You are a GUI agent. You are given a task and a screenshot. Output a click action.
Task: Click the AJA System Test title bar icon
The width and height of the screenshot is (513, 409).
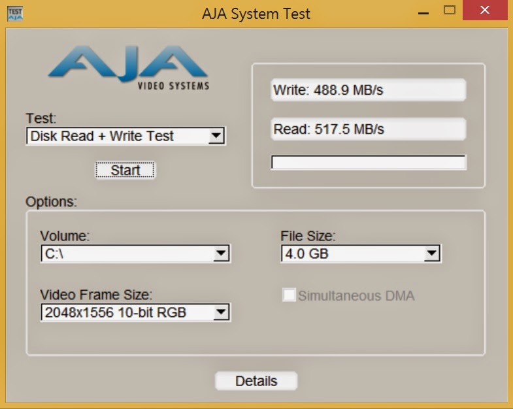(x=15, y=14)
